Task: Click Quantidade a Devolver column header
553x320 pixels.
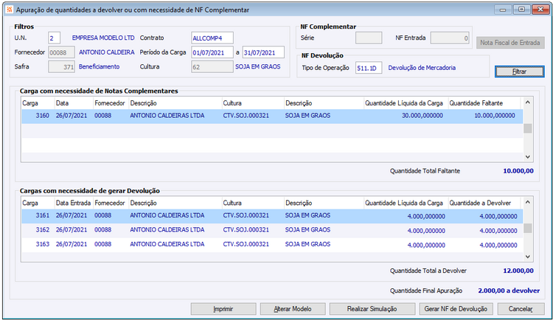Action: pyautogui.click(x=482, y=202)
